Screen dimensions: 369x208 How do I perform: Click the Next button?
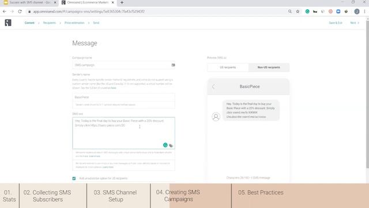tap(355, 23)
